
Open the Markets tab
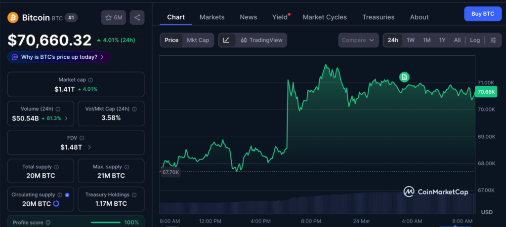[212, 17]
